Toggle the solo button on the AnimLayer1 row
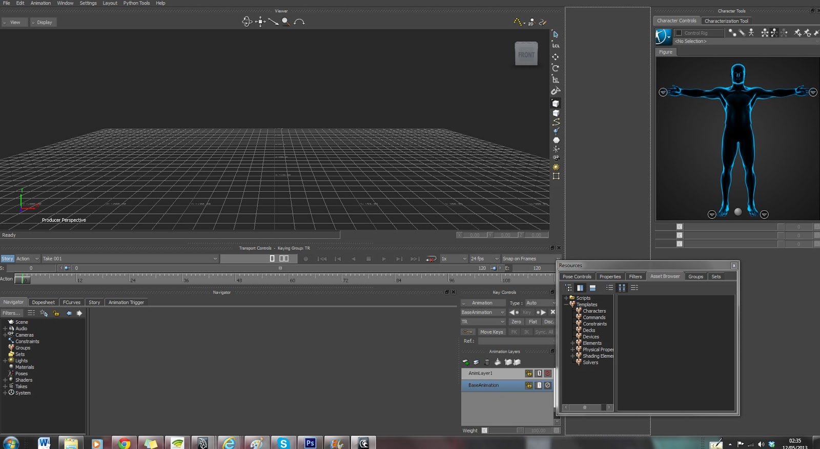820x449 pixels. (x=539, y=373)
